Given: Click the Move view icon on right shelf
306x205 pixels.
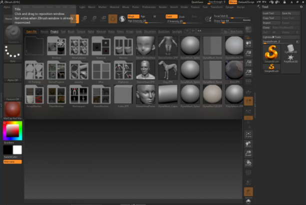Looking at the screenshot, I should tap(248, 144).
